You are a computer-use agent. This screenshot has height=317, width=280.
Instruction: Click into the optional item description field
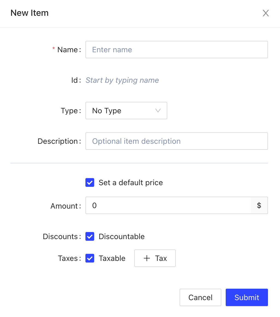176,141
